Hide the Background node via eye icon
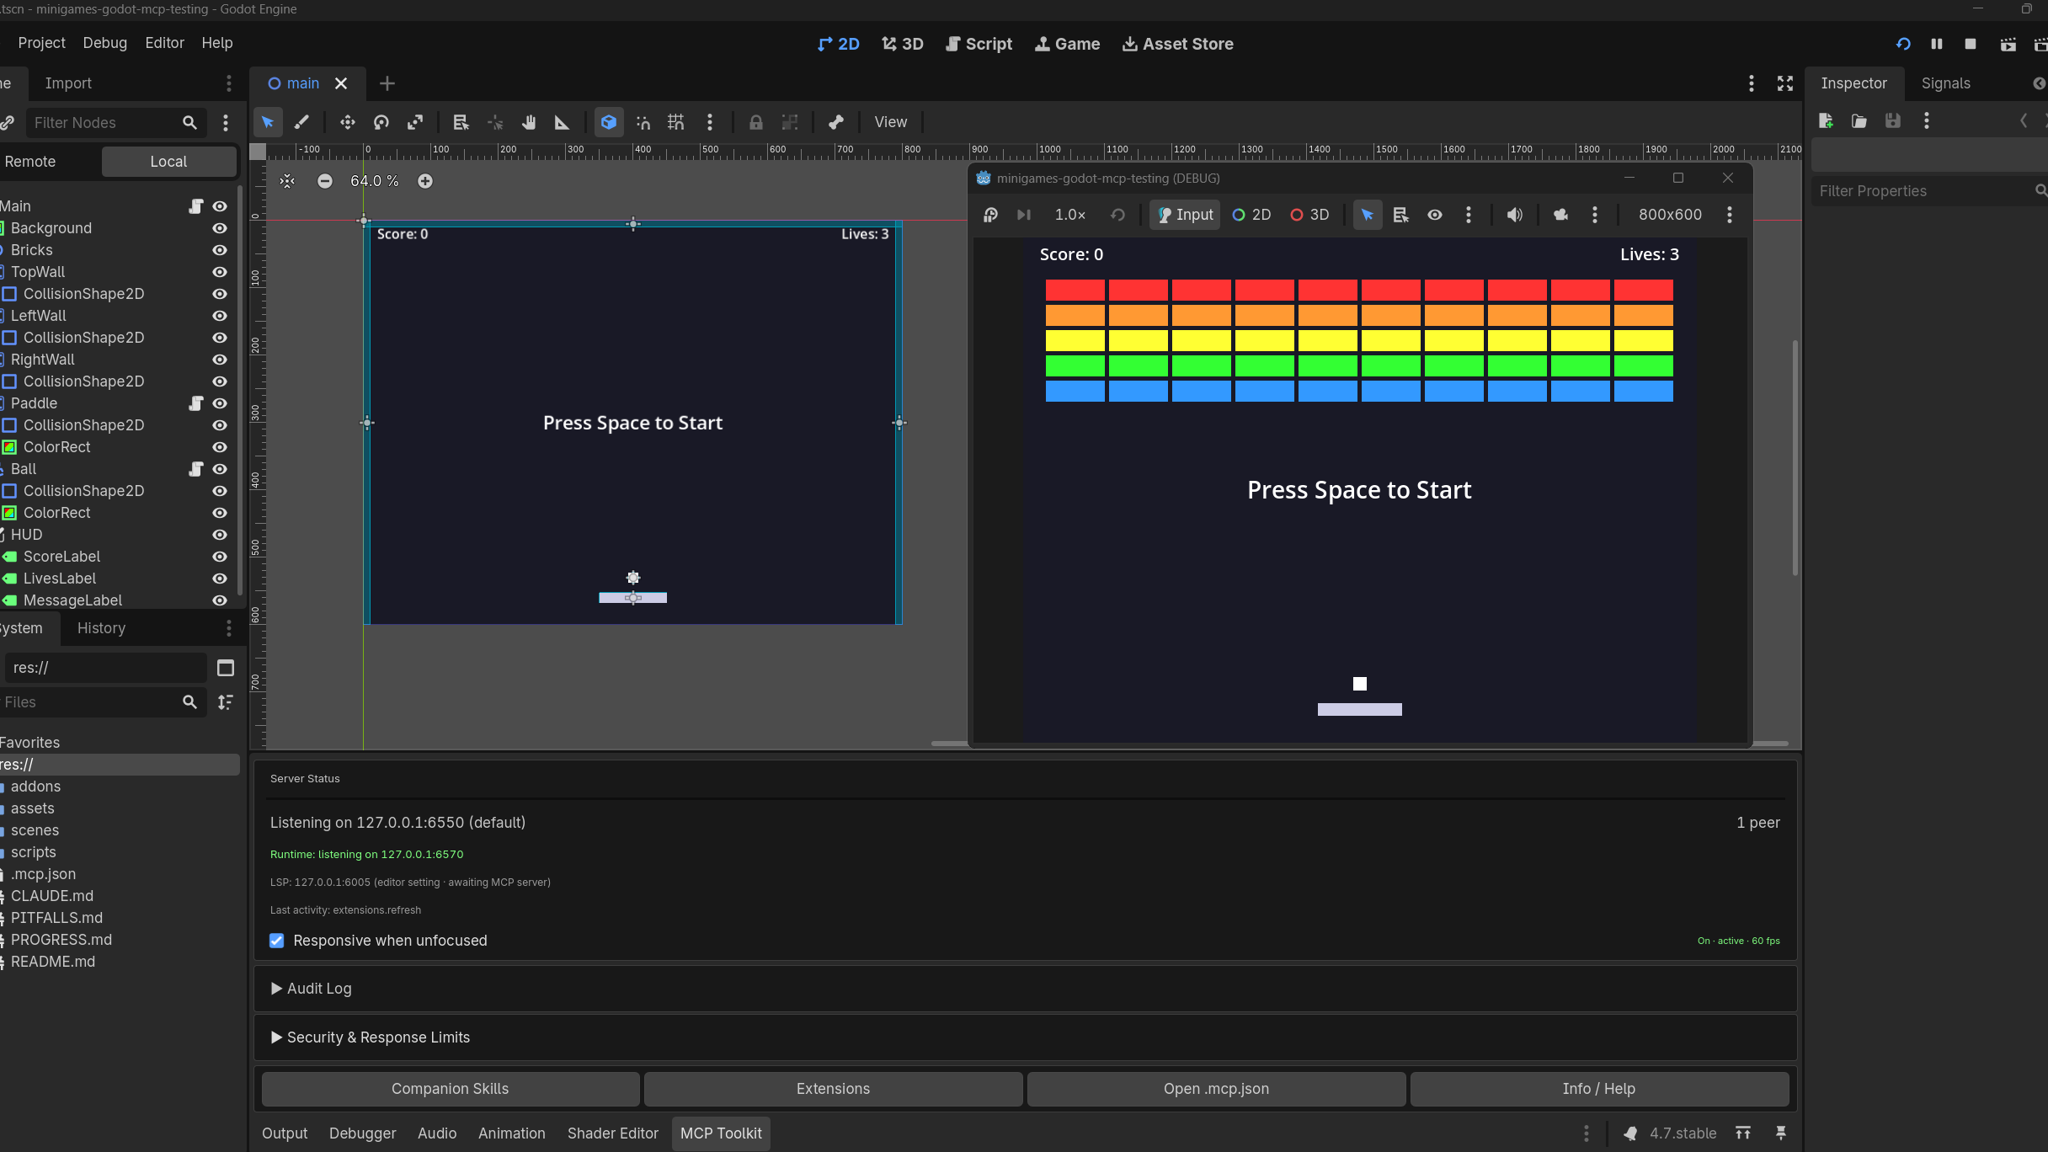Image resolution: width=2048 pixels, height=1152 pixels. pyautogui.click(x=220, y=228)
